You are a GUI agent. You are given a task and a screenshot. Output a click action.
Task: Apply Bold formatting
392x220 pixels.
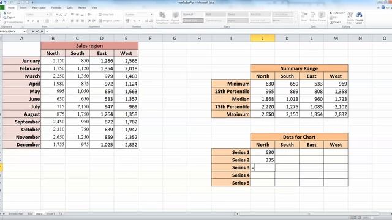[28, 21]
